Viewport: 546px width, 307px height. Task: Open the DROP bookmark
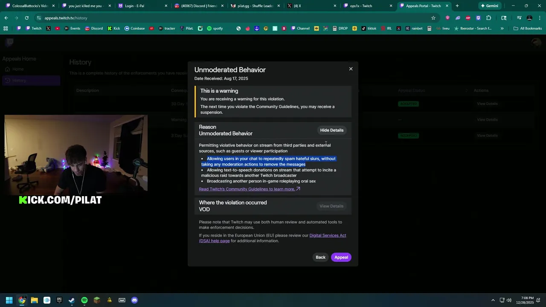coord(340,29)
